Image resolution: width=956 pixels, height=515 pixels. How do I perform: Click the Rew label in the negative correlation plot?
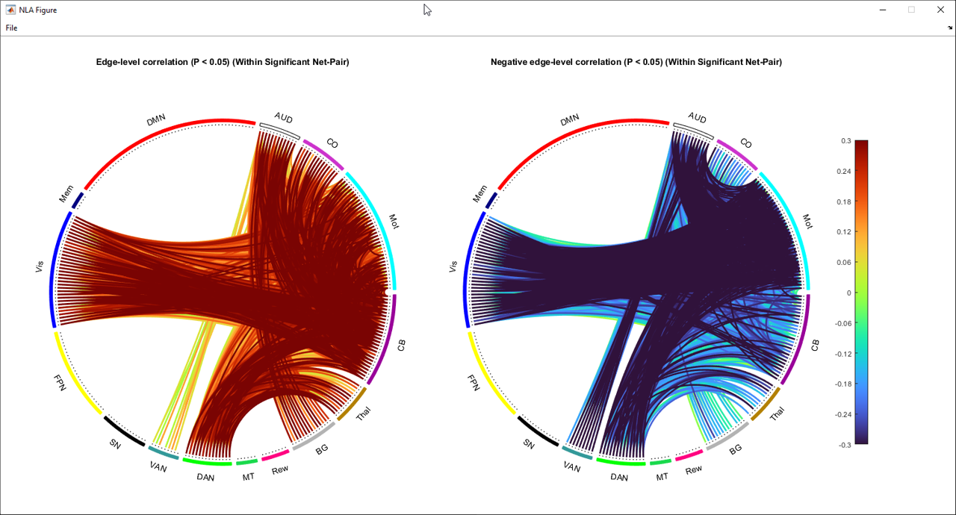pos(694,469)
